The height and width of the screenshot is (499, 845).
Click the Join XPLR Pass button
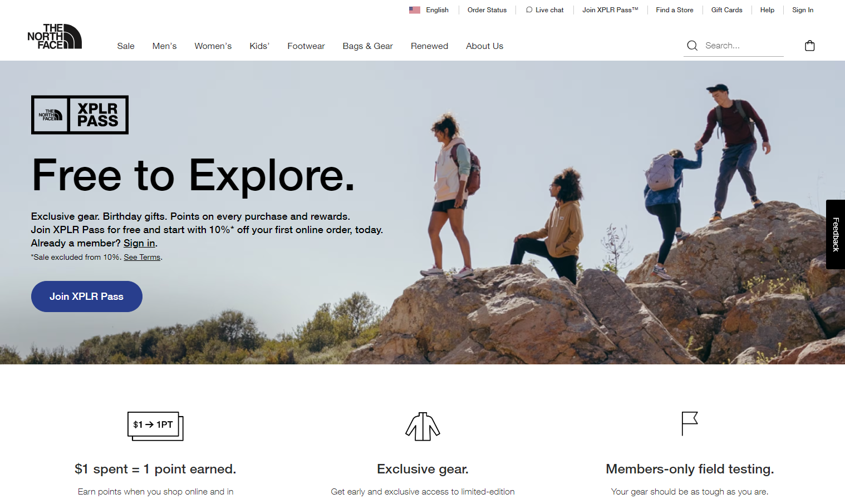pyautogui.click(x=87, y=297)
